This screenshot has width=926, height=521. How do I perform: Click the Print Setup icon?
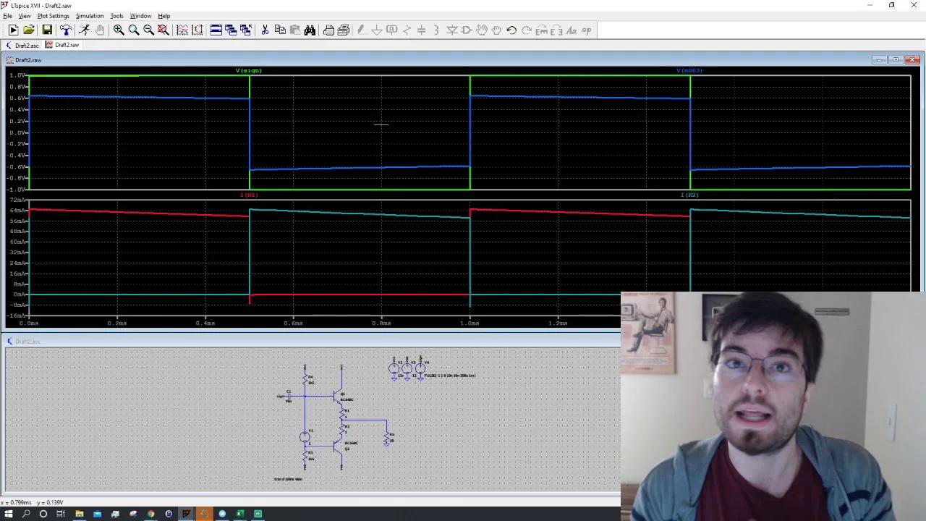coord(344,30)
